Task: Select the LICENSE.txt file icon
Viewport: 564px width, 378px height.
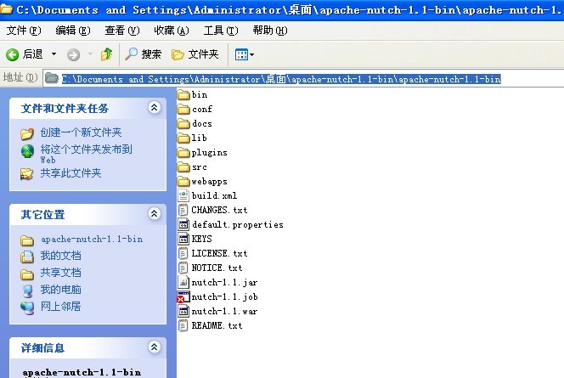Action: point(183,253)
